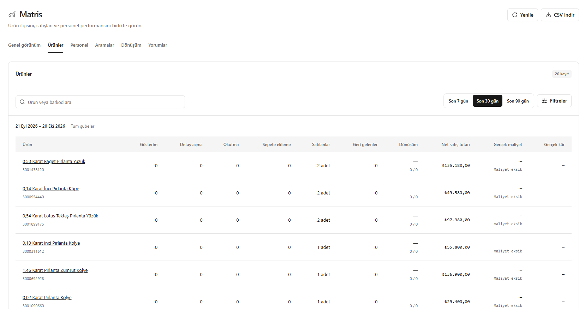Switch to the Yorumlar tab
The height and width of the screenshot is (309, 585).
(x=157, y=45)
